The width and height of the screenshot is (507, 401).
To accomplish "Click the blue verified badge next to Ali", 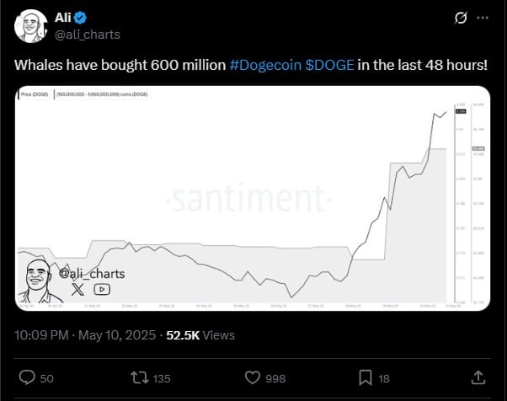I will point(80,18).
